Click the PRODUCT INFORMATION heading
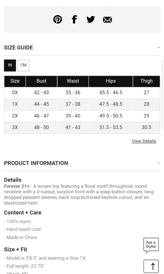Screen dimensions: 164x274 pos(36,163)
